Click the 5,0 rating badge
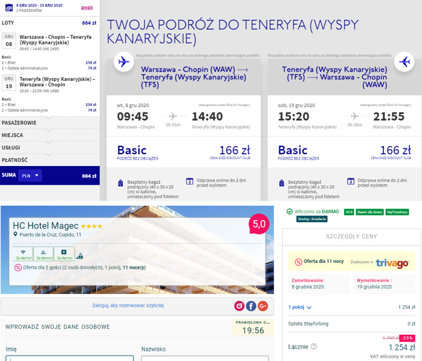The height and width of the screenshot is (361, 422). tap(259, 224)
